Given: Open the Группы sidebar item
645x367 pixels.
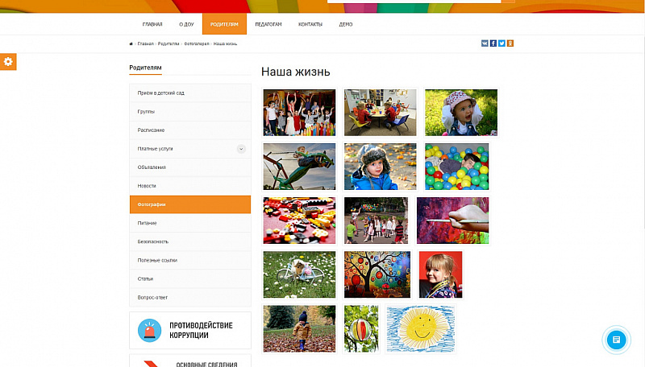Looking at the screenshot, I should pyautogui.click(x=190, y=111).
